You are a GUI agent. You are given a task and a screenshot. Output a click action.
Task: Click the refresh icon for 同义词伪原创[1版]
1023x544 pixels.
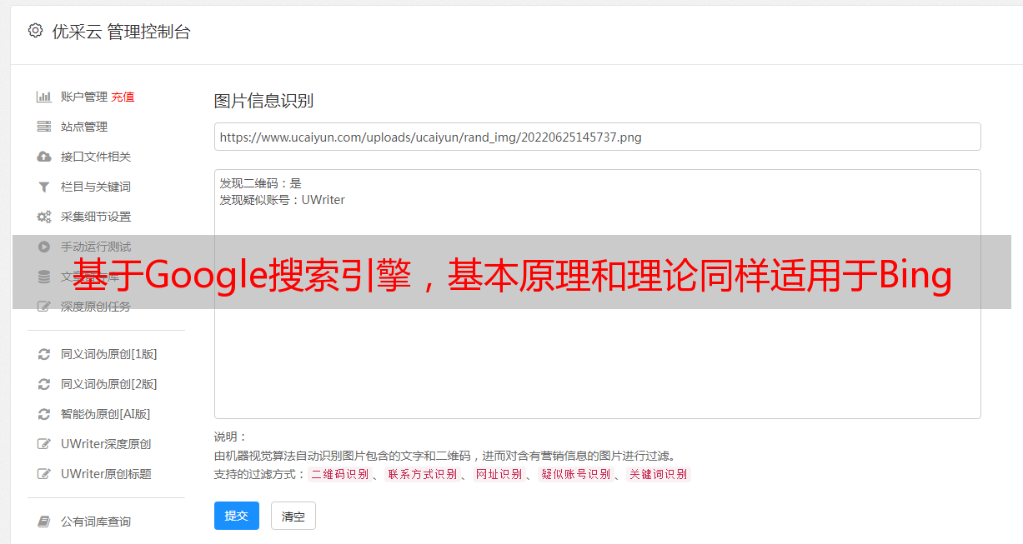tap(44, 354)
